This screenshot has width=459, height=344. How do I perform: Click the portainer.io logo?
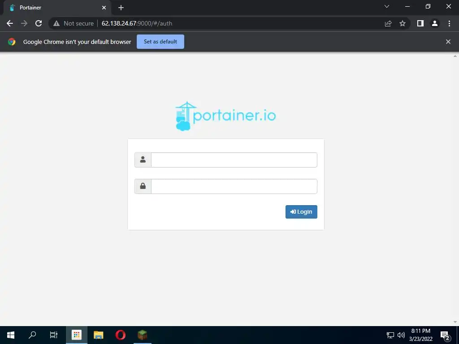coord(225,116)
